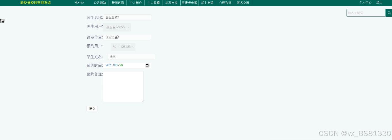Image resolution: width=392 pixels, height=140 pixels.
Task: Click the 预约备注 textarea corner grip
Action: point(142,101)
